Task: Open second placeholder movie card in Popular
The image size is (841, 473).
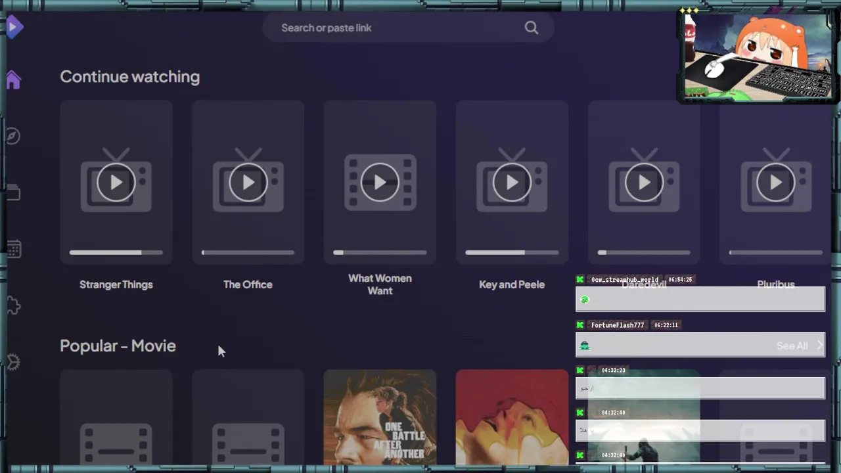Action: coord(248,418)
